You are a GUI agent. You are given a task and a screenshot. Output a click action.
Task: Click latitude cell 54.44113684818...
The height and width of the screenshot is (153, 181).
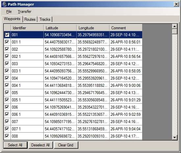pyautogui.click(x=60, y=86)
